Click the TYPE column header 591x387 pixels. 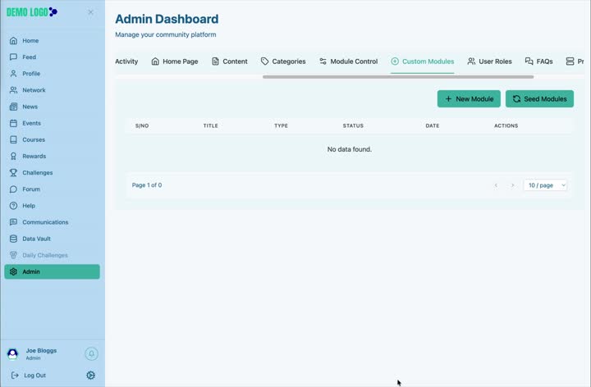tap(282, 125)
